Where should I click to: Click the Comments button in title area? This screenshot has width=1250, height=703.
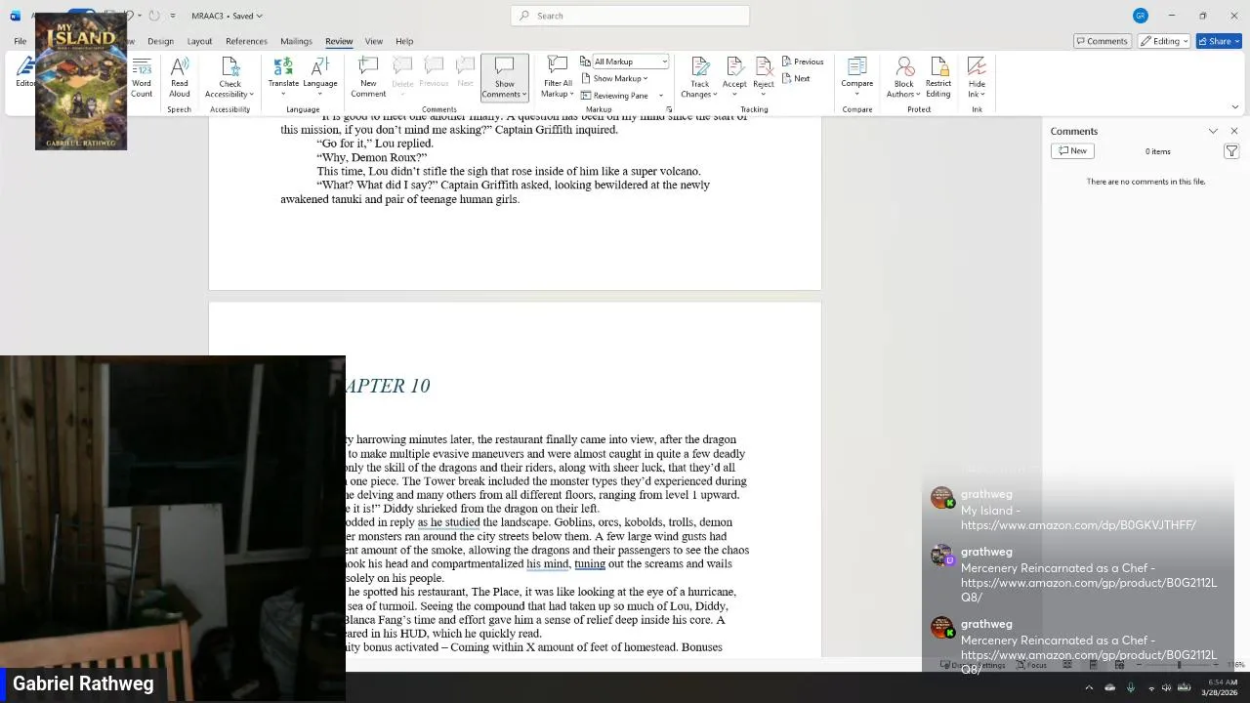tap(1102, 41)
